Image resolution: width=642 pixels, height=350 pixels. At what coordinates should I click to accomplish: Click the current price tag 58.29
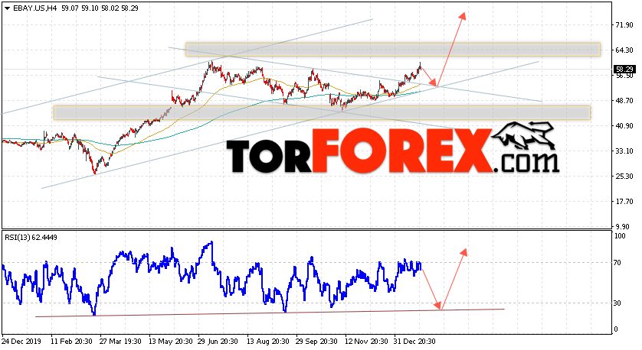click(624, 70)
